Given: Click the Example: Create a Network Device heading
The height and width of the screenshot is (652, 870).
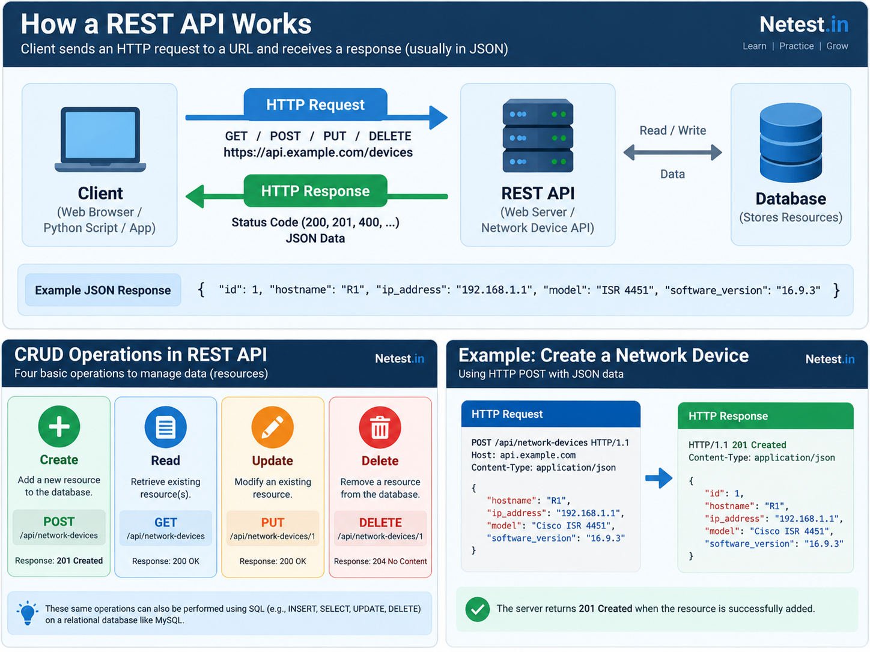Looking at the screenshot, I should [603, 355].
